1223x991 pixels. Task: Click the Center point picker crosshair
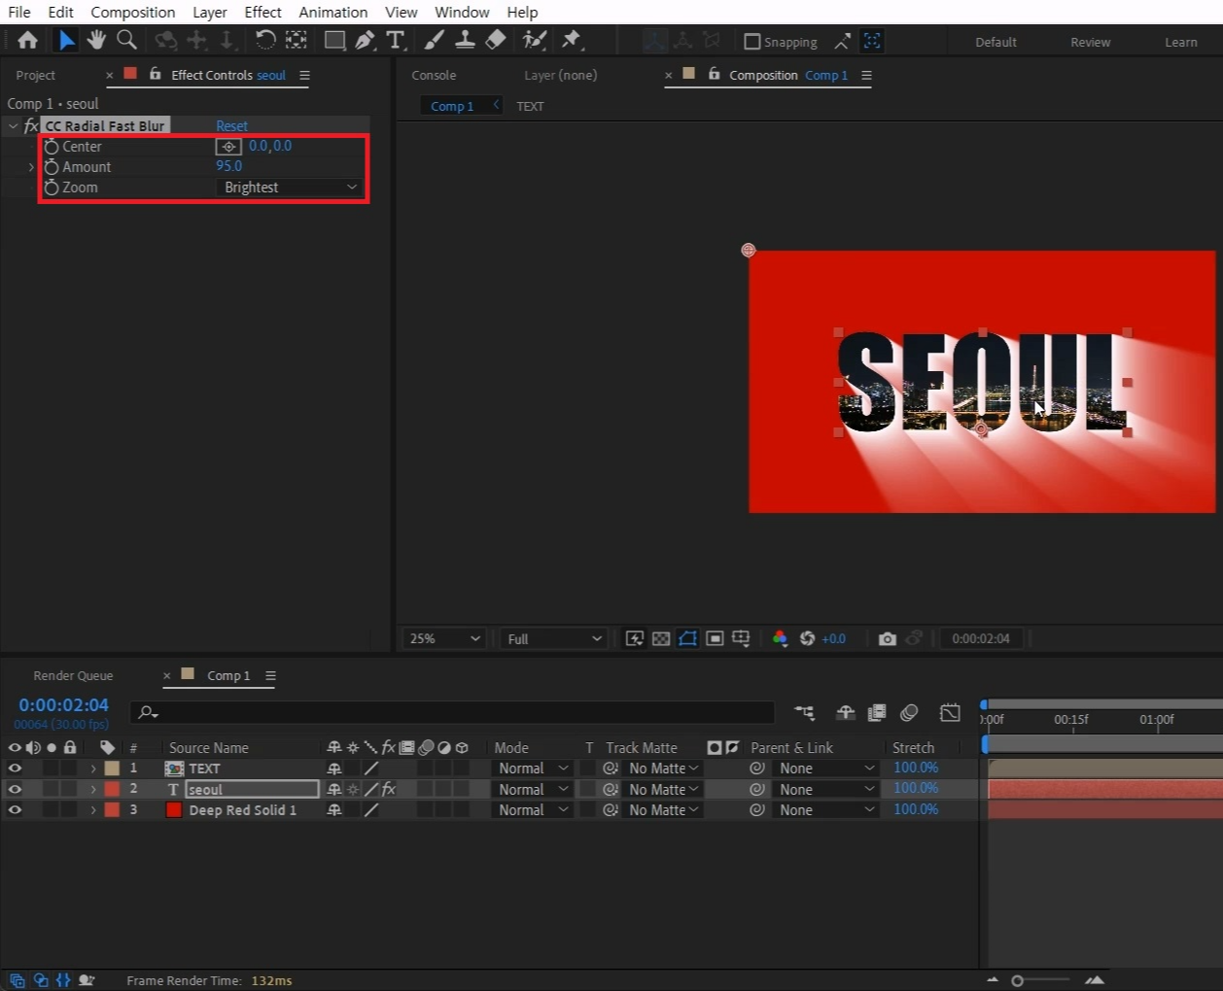coord(228,147)
